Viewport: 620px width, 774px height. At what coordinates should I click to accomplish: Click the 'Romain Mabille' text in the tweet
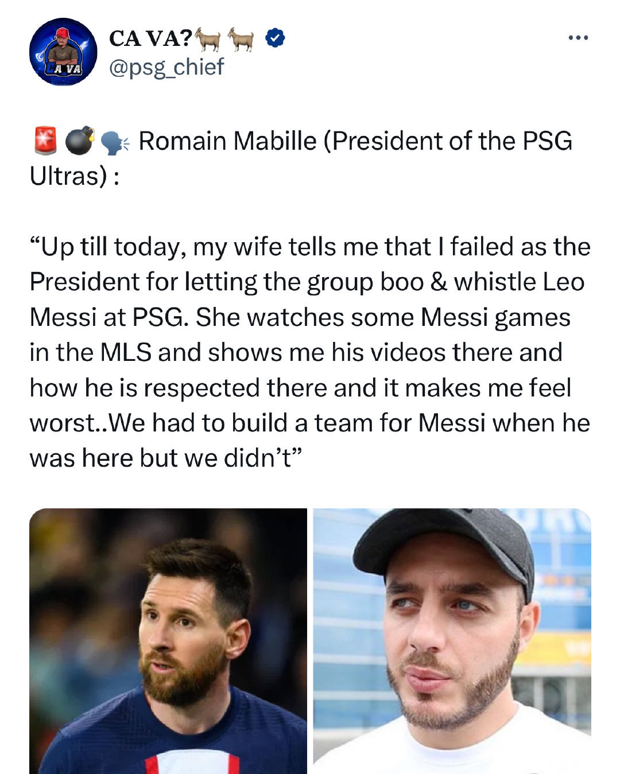pyautogui.click(x=227, y=141)
